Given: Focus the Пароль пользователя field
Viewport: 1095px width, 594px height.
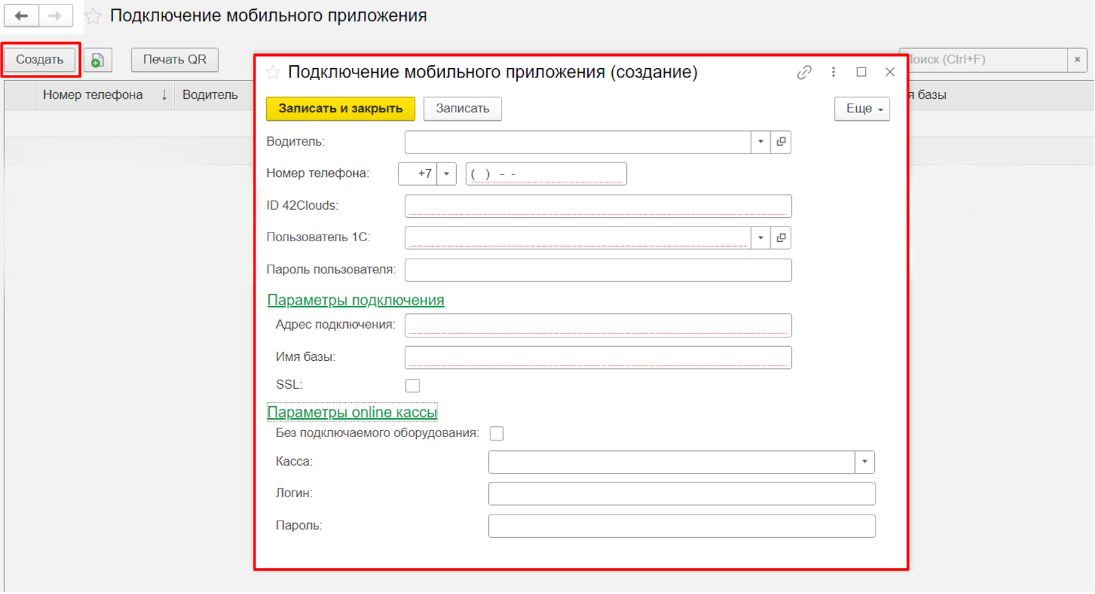Looking at the screenshot, I should (598, 271).
